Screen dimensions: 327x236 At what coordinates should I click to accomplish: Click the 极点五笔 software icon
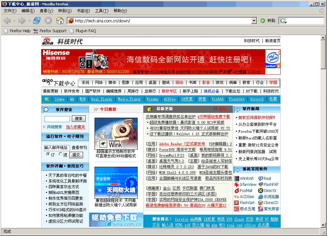tap(237, 209)
